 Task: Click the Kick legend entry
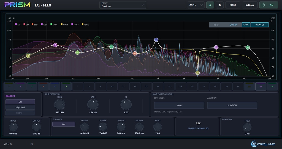44,24
